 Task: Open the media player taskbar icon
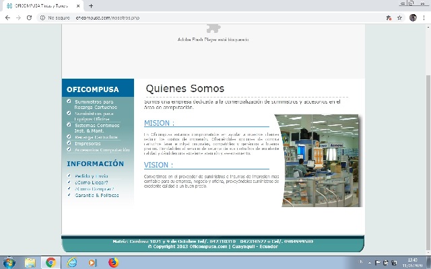pyautogui.click(x=93, y=263)
